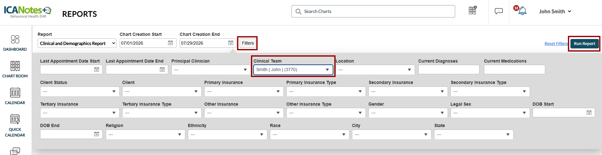602x155 pixels.
Task: Expand the Secondary Insurance Type dropdown
Action: coord(490,91)
